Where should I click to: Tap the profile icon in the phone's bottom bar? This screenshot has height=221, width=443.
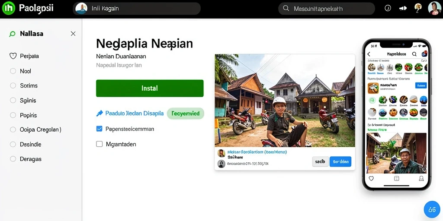click(421, 178)
